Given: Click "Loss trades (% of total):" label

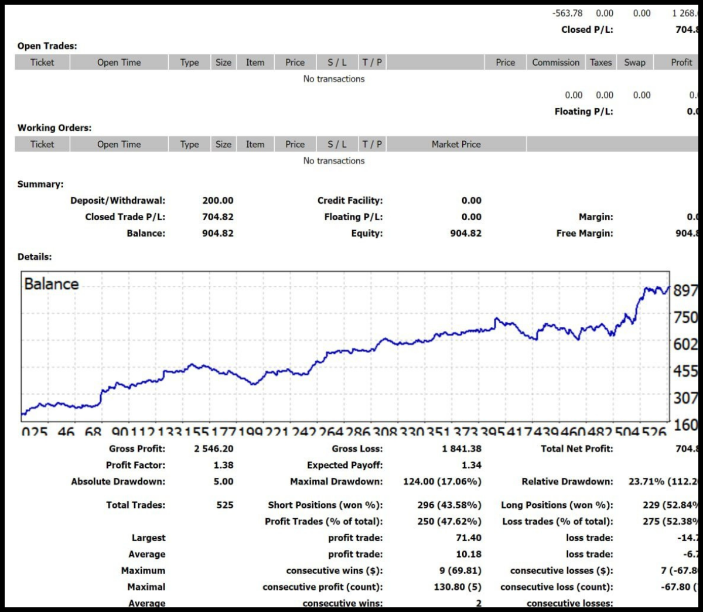Looking at the screenshot, I should 558,521.
